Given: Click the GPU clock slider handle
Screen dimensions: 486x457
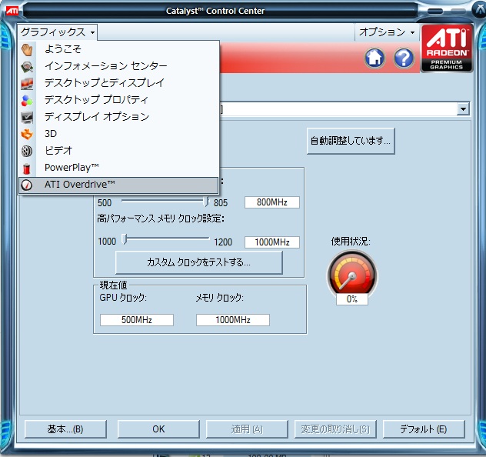Looking at the screenshot, I should (205, 202).
